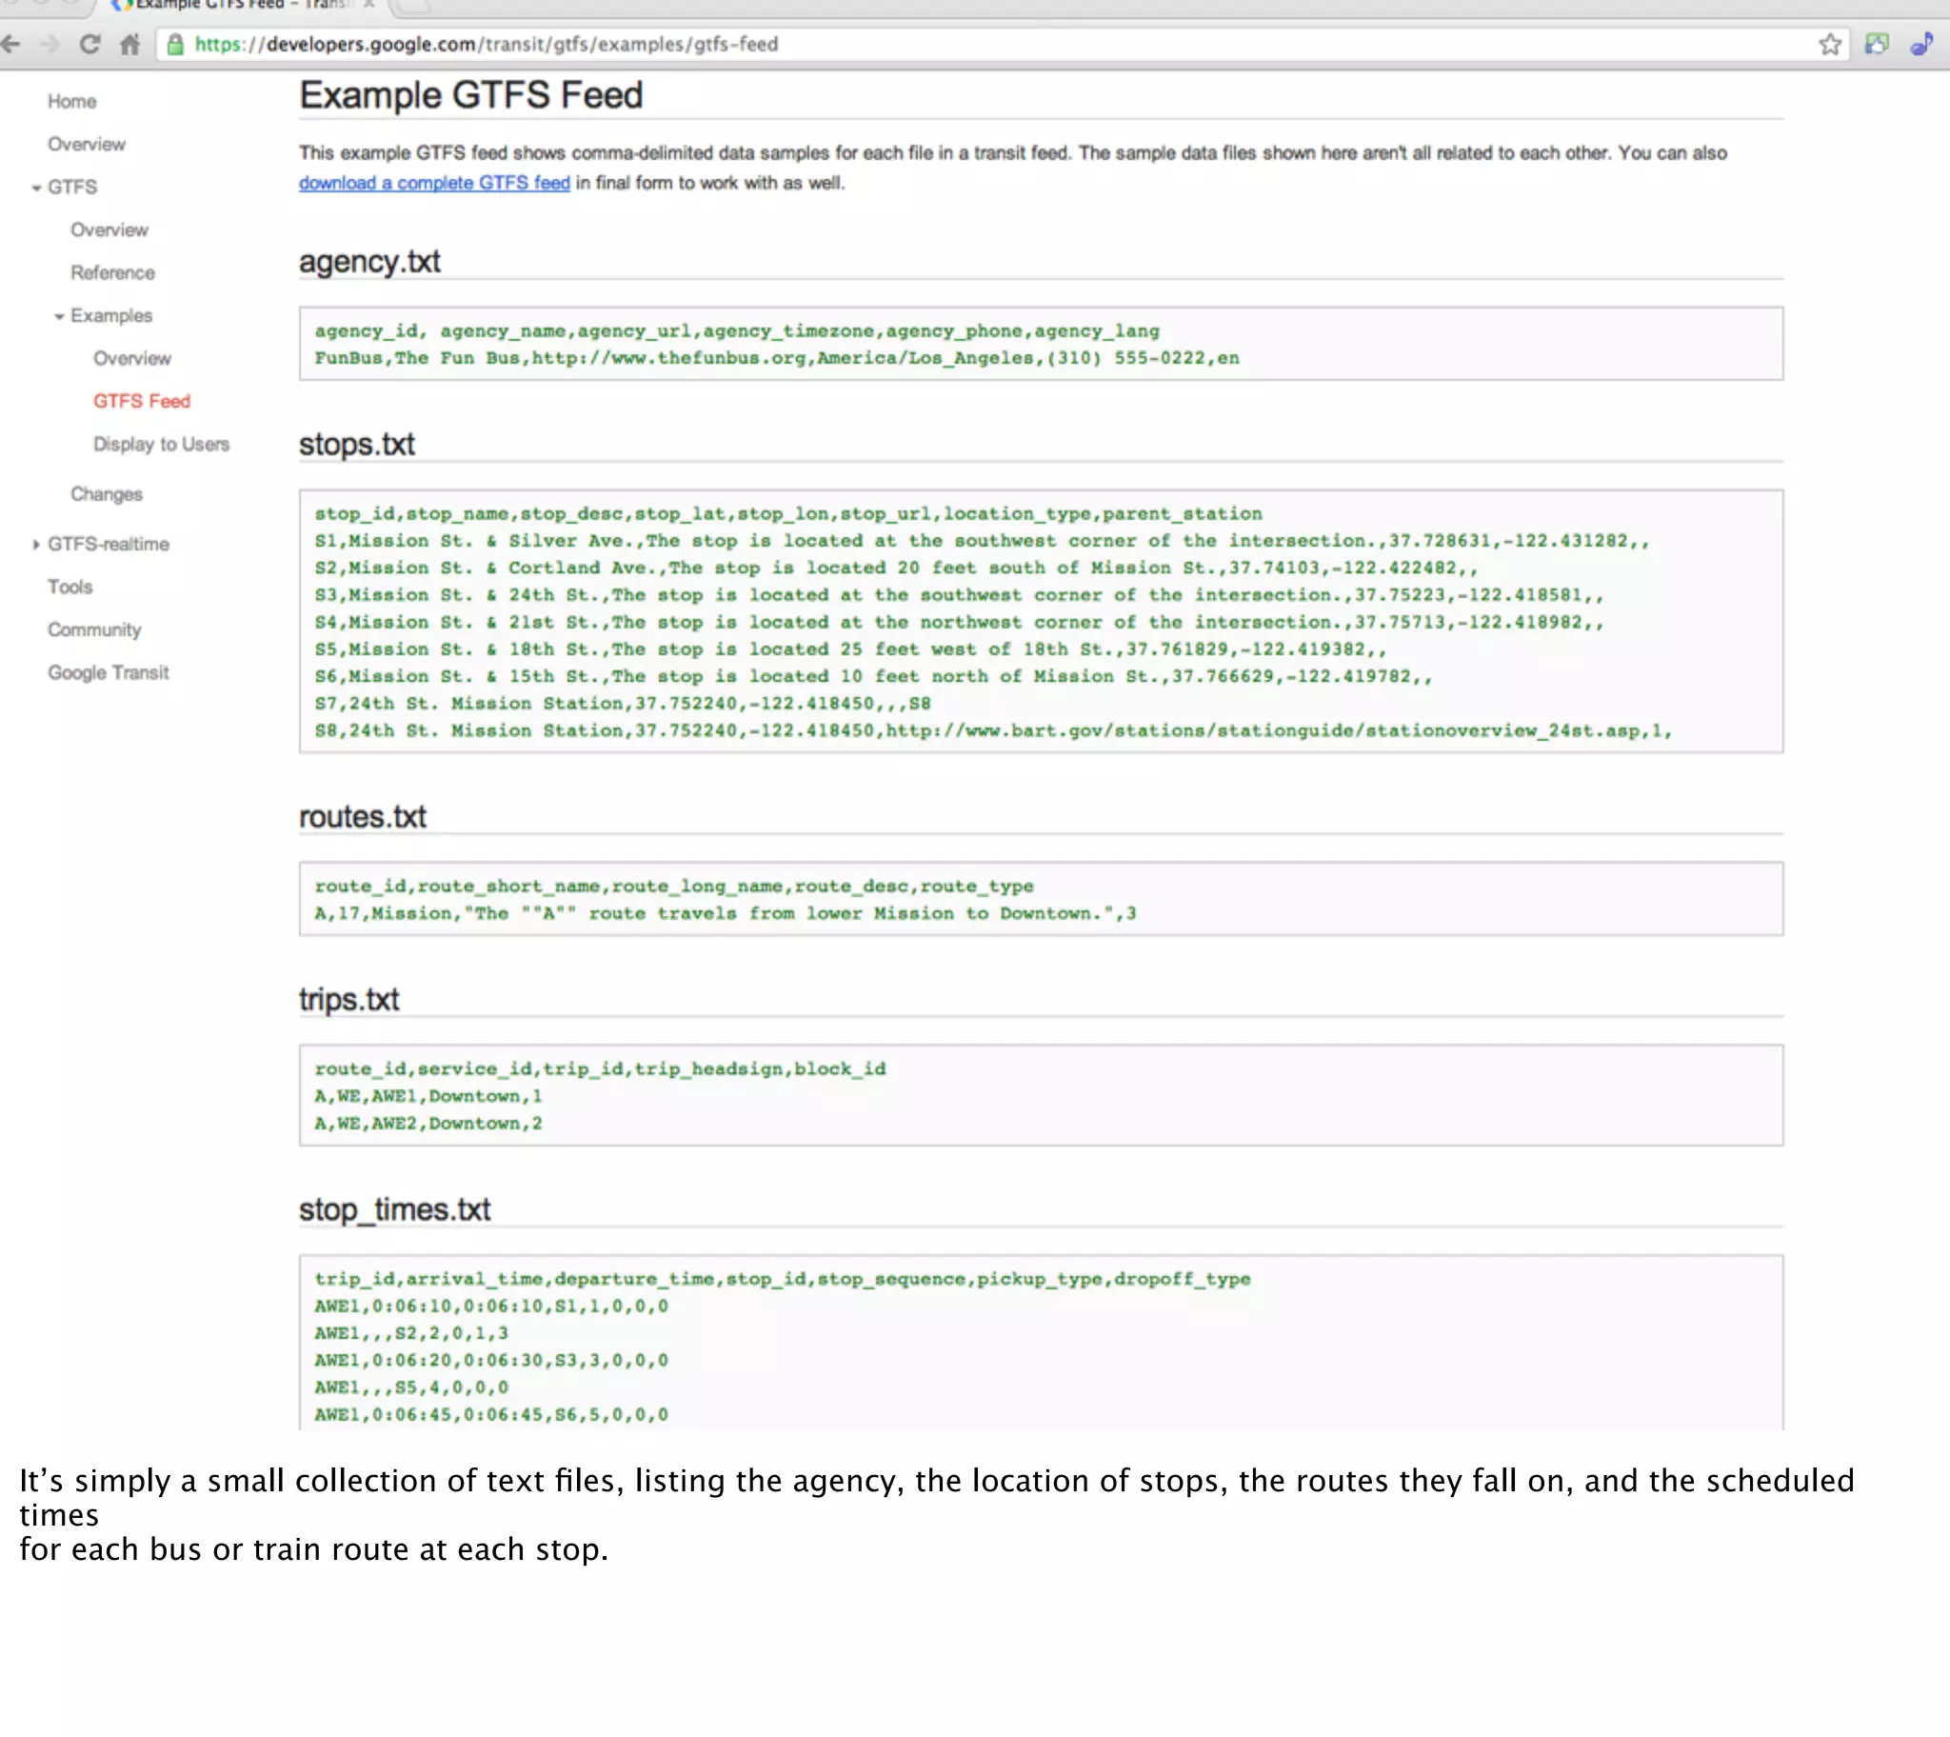Open the GTFS-realtime sidebar link

coord(108,544)
